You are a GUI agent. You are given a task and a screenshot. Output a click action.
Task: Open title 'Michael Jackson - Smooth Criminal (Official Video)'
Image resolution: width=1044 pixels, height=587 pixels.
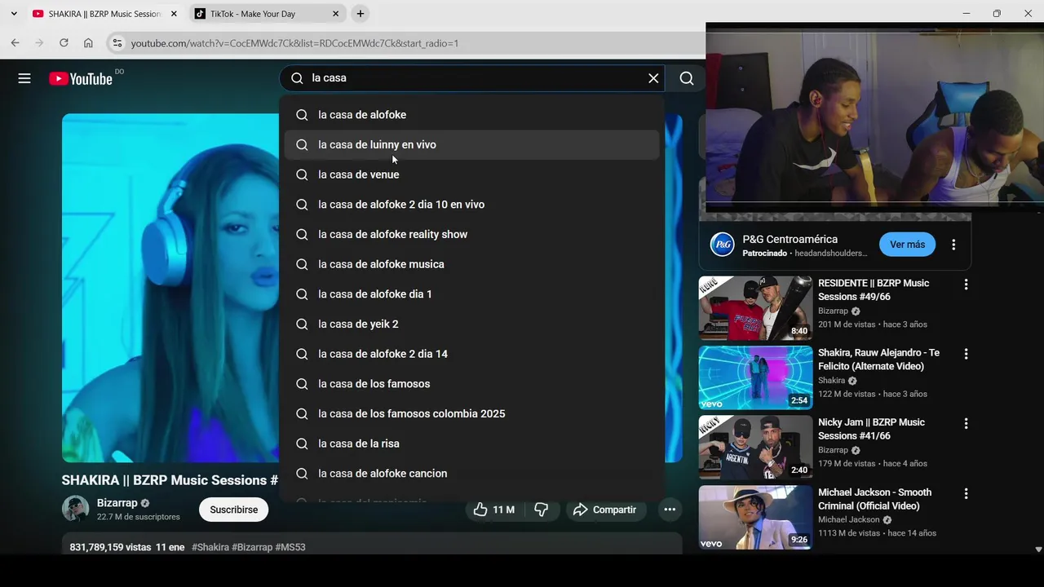874,499
